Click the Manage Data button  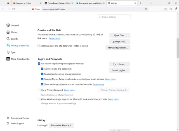[x=120, y=42]
